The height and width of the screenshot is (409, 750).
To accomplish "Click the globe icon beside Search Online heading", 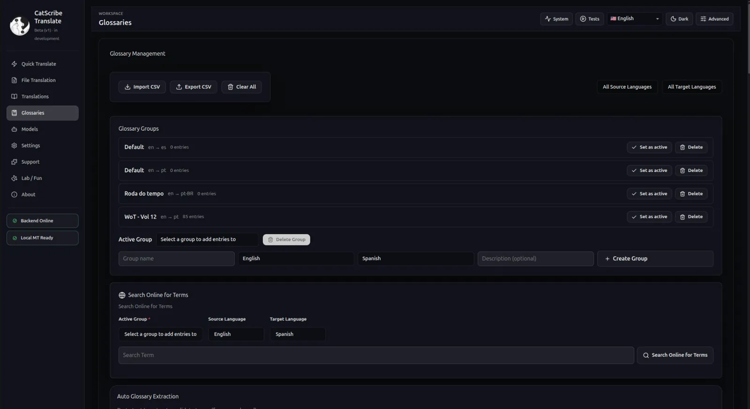I will [x=122, y=295].
